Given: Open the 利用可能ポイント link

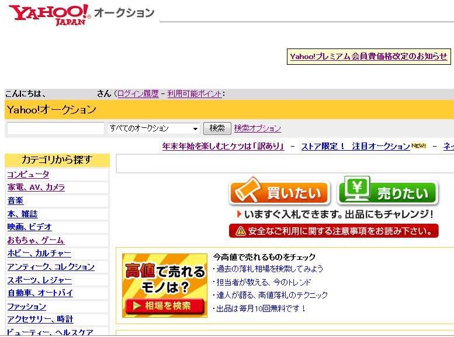Looking at the screenshot, I should pyautogui.click(x=195, y=94).
